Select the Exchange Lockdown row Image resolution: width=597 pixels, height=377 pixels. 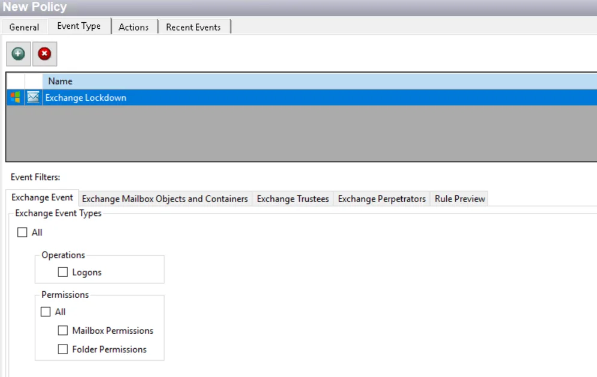[302, 98]
